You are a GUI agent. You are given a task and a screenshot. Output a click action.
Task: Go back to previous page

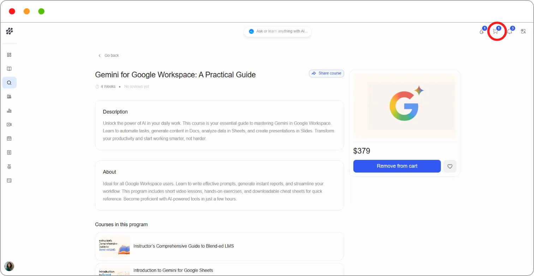[108, 55]
